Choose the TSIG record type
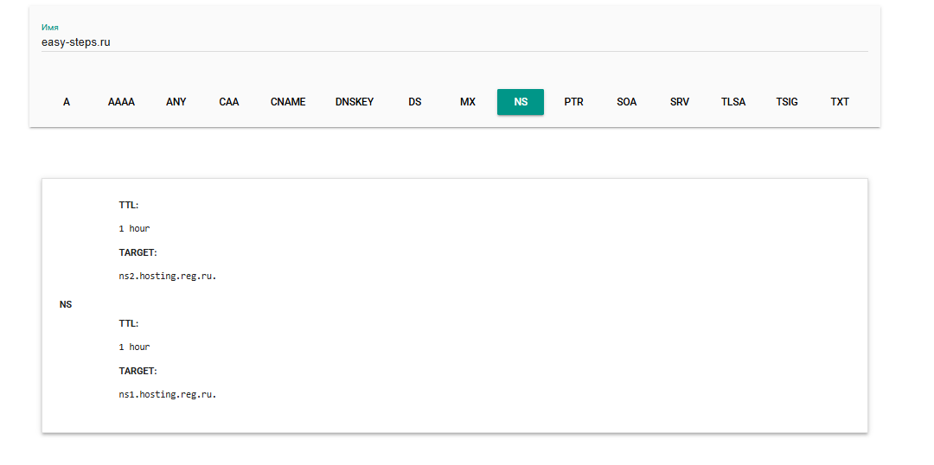The width and height of the screenshot is (934, 465). pos(787,102)
